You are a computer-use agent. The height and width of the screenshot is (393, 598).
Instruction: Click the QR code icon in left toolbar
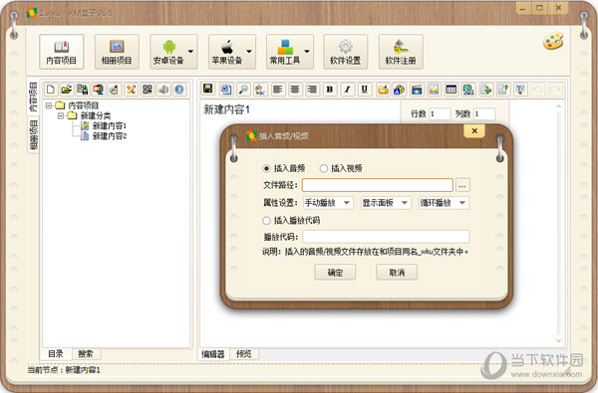(148, 90)
